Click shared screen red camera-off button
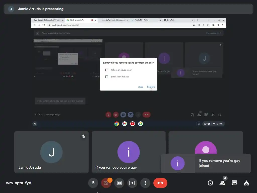 tap(116, 115)
